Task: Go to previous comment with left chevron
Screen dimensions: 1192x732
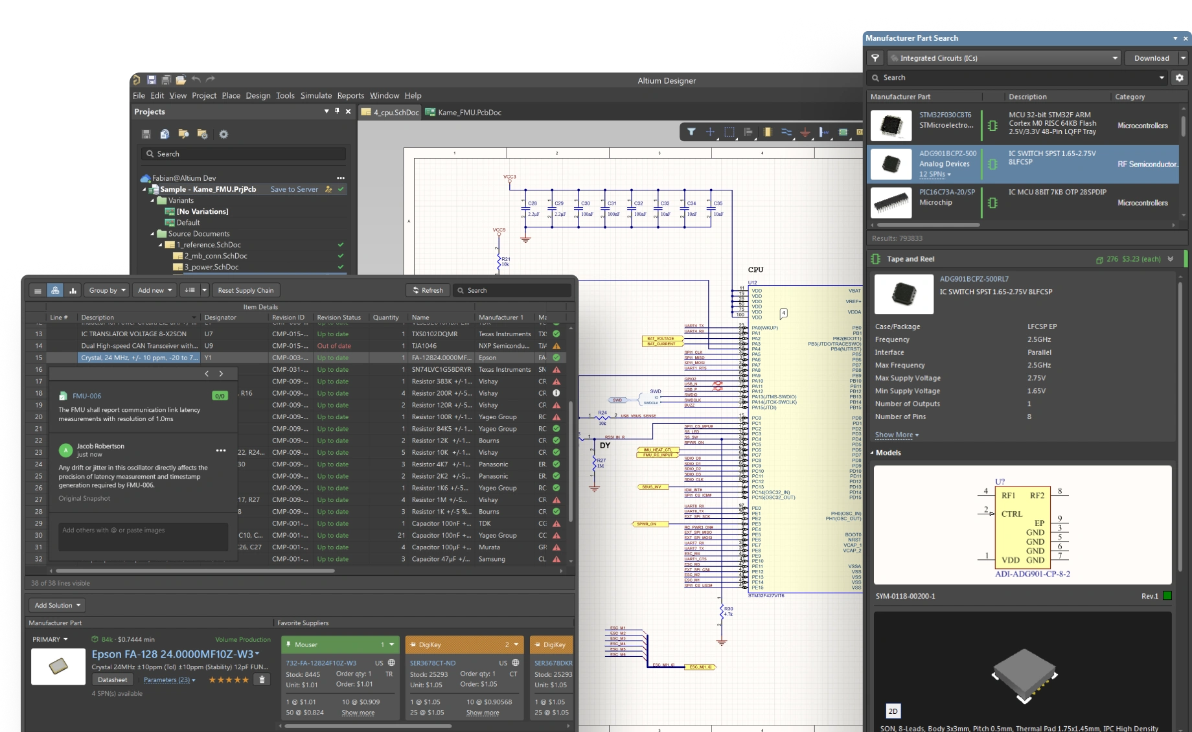Action: [207, 374]
